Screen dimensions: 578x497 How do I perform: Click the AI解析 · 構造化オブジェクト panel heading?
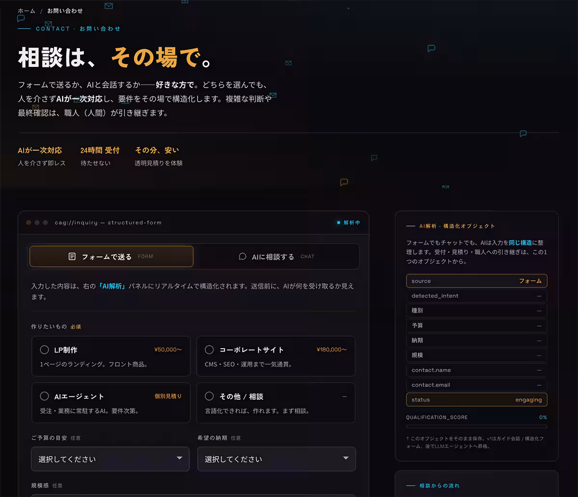457,226
